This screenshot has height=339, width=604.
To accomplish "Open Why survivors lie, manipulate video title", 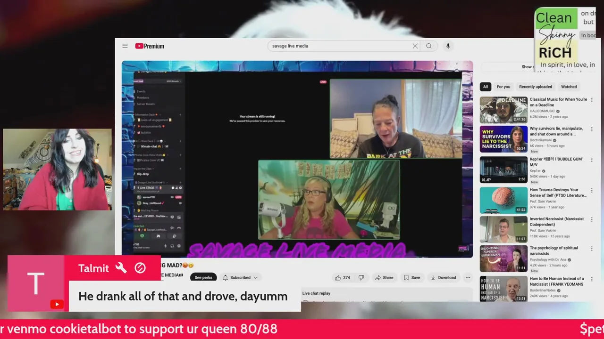I will click(556, 131).
